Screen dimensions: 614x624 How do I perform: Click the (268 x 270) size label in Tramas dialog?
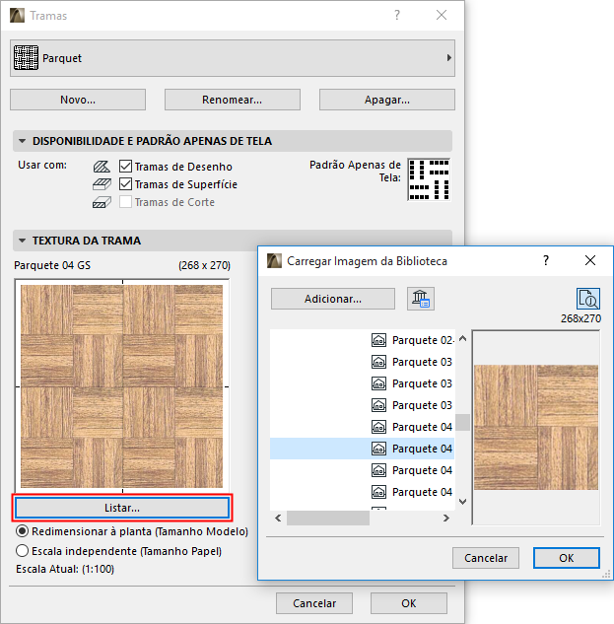point(204,265)
